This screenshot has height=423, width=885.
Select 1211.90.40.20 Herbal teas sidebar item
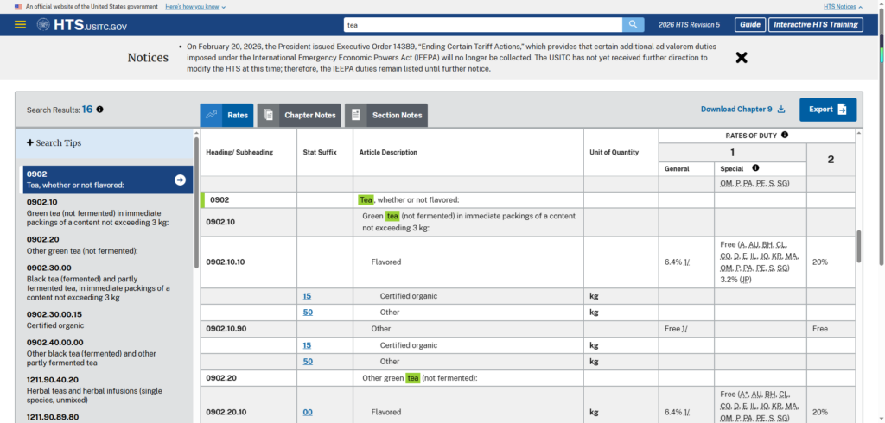107,389
